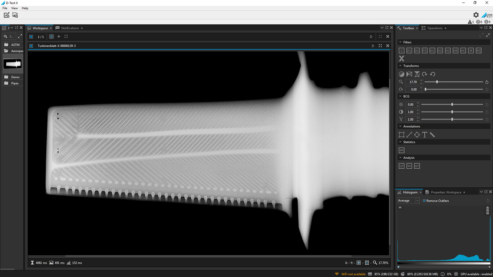Collapse the BCG section
493x277 pixels.
(400, 96)
